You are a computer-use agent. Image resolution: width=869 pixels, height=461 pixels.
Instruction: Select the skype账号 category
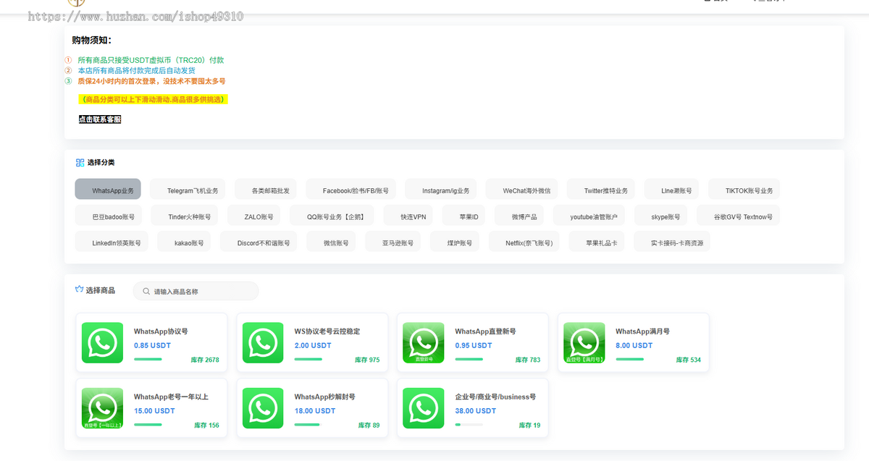(x=660, y=216)
